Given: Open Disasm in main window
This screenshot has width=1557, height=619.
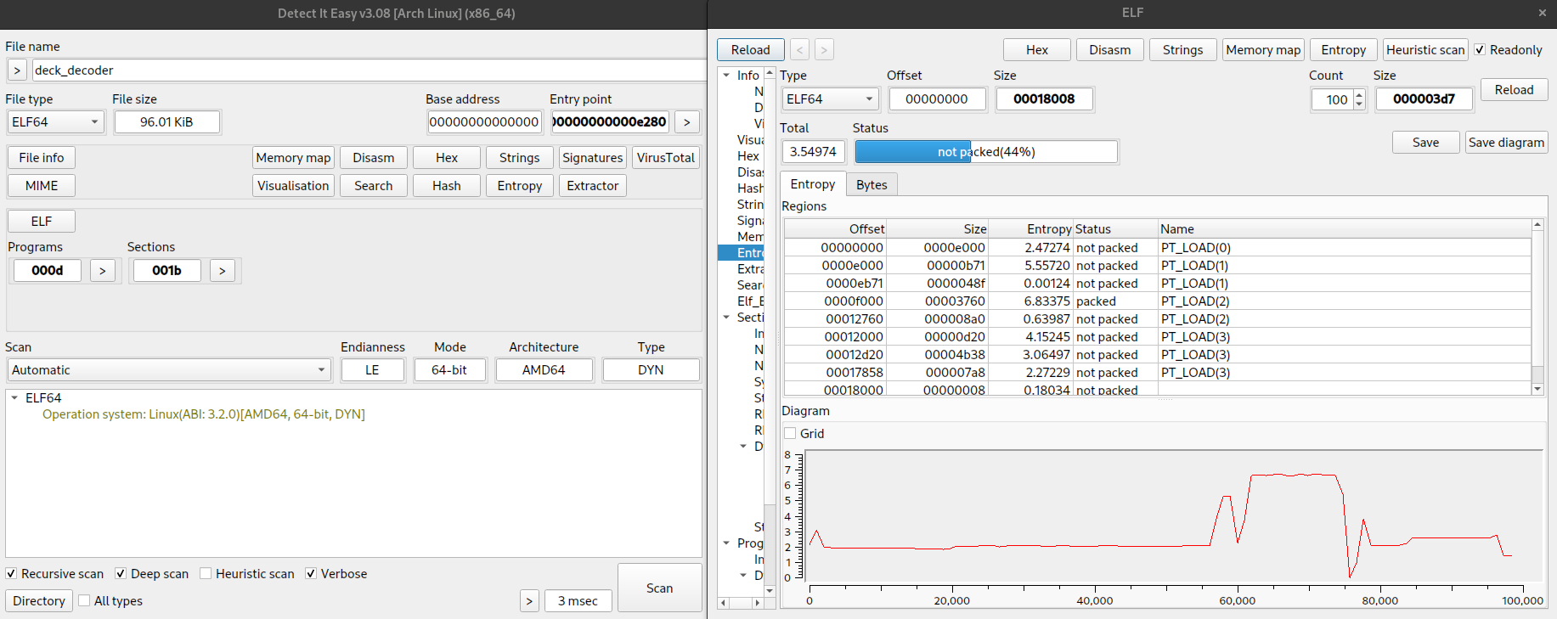Looking at the screenshot, I should [x=374, y=158].
